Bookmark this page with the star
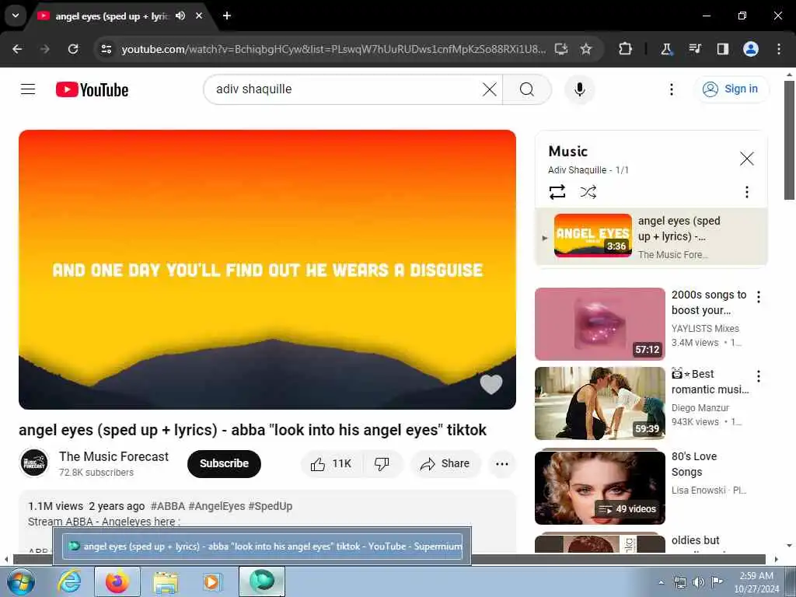Viewport: 796px width, 597px height. (586, 49)
